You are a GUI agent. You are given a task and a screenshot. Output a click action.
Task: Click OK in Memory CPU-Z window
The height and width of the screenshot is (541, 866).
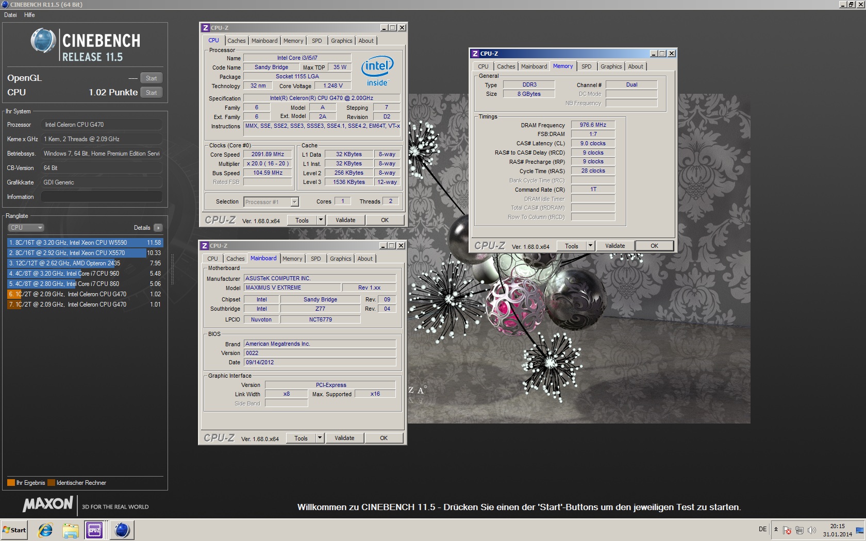[x=654, y=246]
